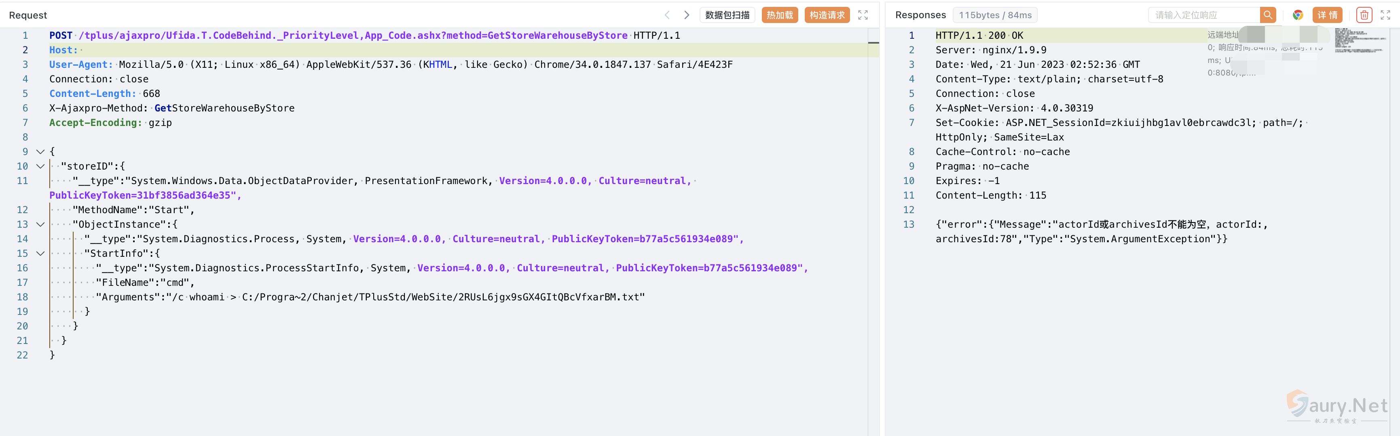Click the orange search magnifier icon
Screen dimensions: 1400x436
click(x=1267, y=15)
